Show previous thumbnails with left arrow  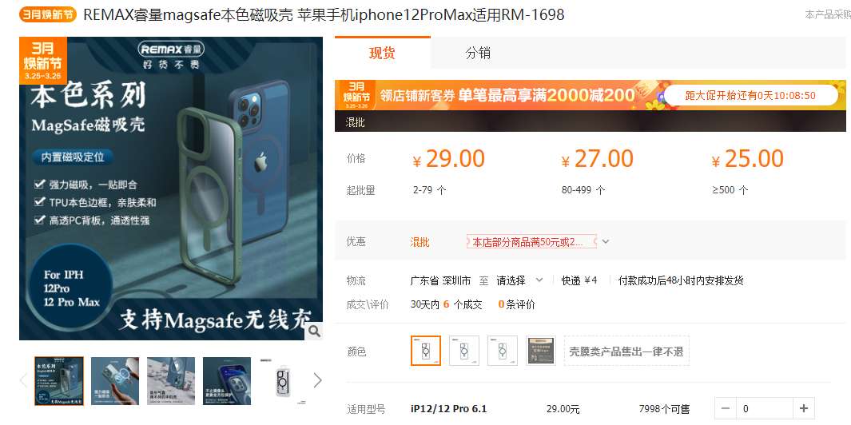coord(23,380)
